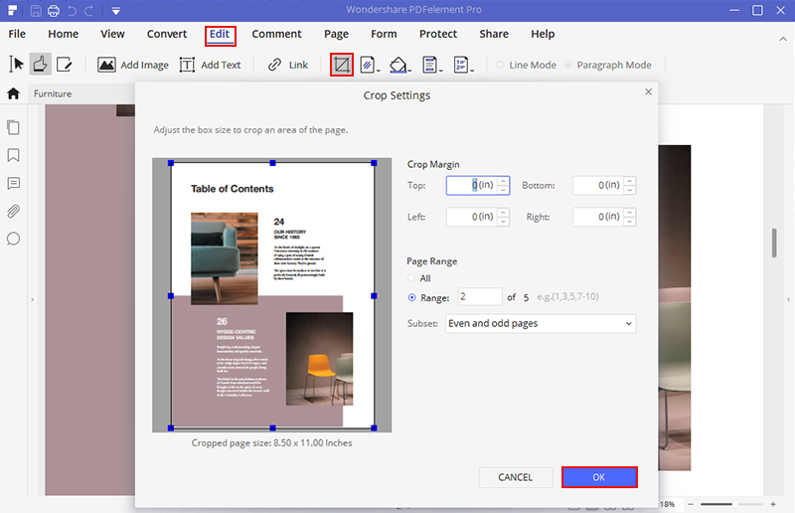795x513 pixels.
Task: Increase the Top crop margin
Action: coord(503,181)
